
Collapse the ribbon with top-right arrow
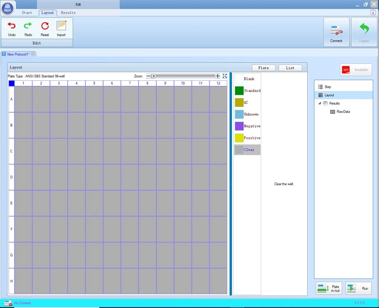coord(373,13)
